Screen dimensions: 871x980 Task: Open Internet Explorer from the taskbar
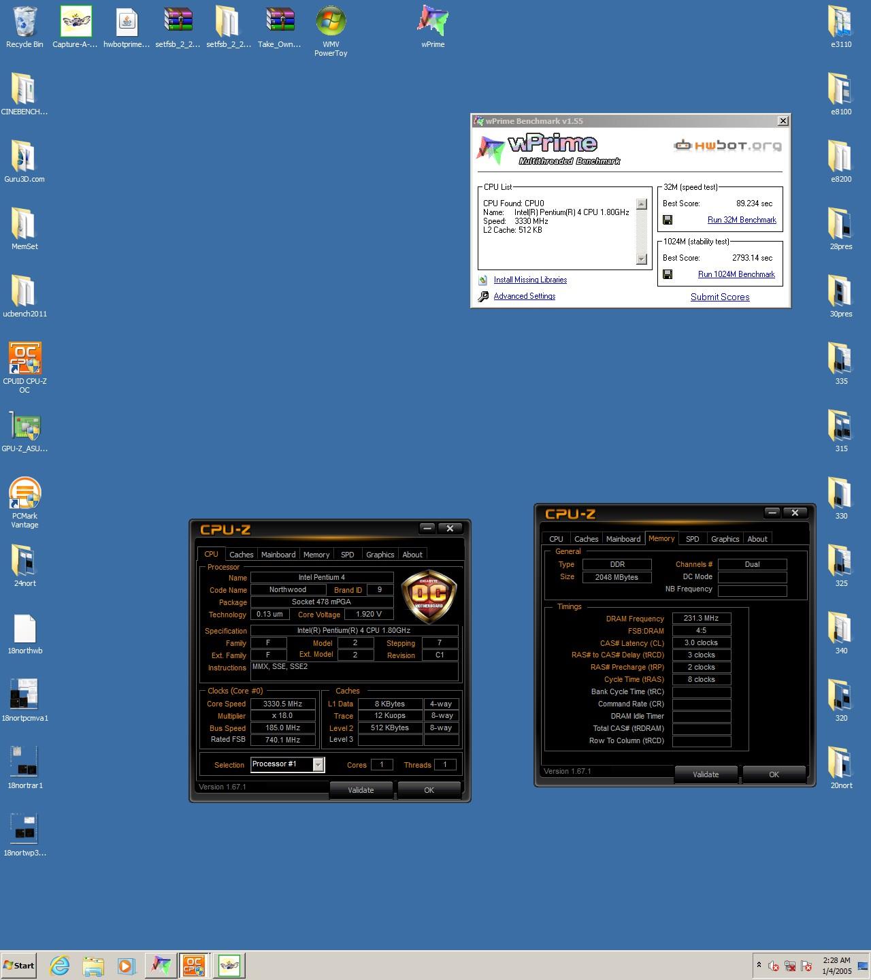(x=60, y=965)
